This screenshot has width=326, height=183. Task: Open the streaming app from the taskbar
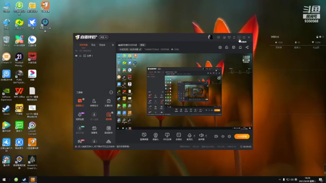point(33,180)
